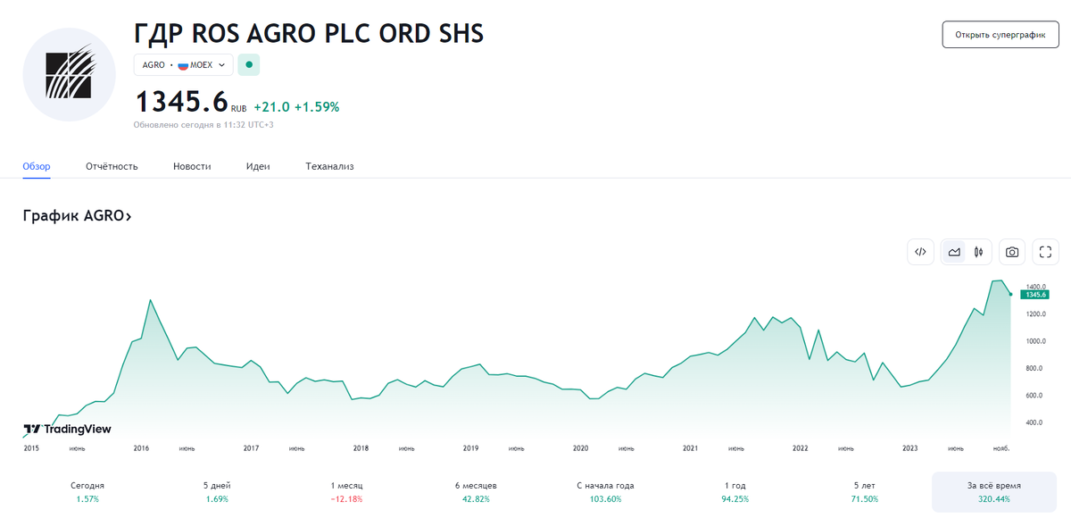
Task: Select the С начала года range
Action: coord(605,492)
